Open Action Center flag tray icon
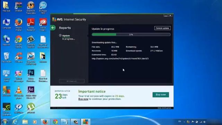This screenshot has height=125, width=222. click(x=193, y=122)
